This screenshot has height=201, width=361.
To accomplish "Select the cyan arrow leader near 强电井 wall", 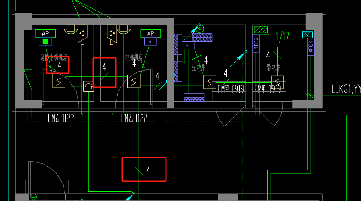I will point(238,59).
